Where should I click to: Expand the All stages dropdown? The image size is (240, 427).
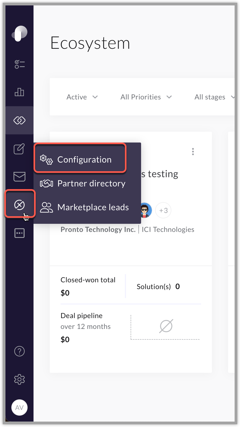pos(214,97)
